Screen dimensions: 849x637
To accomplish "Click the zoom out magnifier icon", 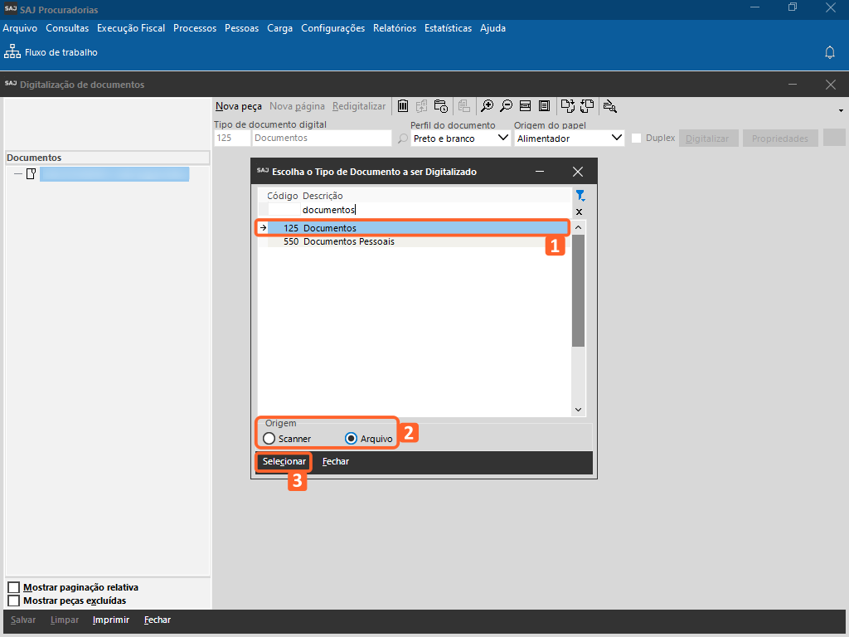I will [x=506, y=106].
